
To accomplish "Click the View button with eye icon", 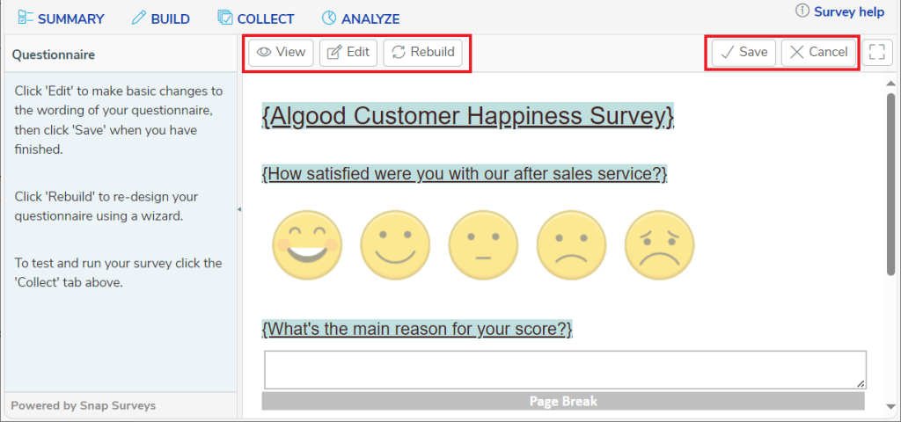I will pyautogui.click(x=281, y=52).
